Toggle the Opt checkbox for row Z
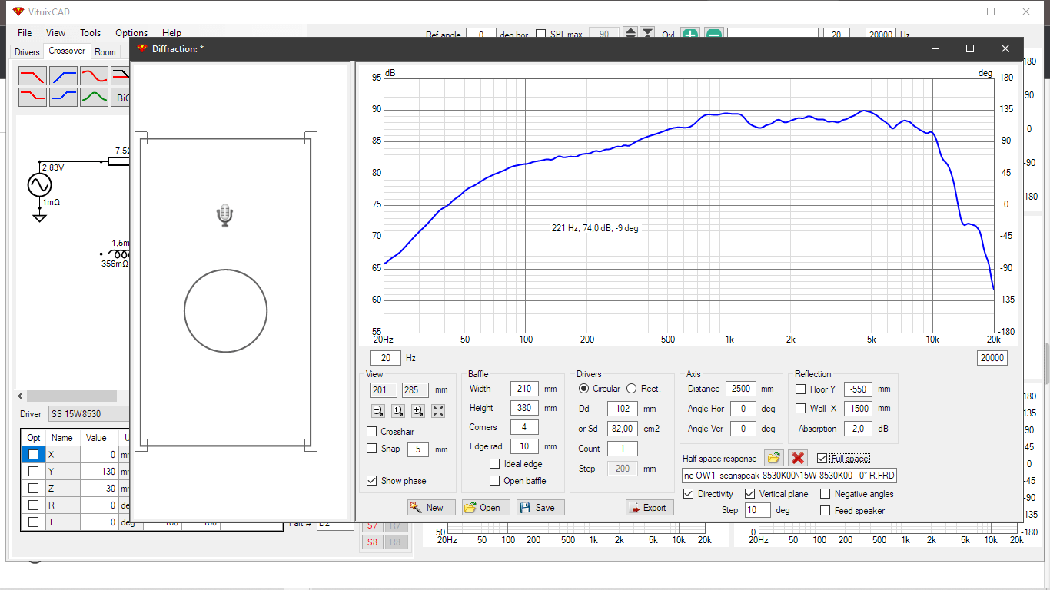The image size is (1050, 590). tap(33, 488)
